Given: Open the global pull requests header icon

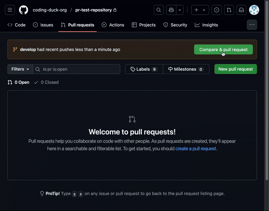Looking at the screenshot, I should pos(229,10).
